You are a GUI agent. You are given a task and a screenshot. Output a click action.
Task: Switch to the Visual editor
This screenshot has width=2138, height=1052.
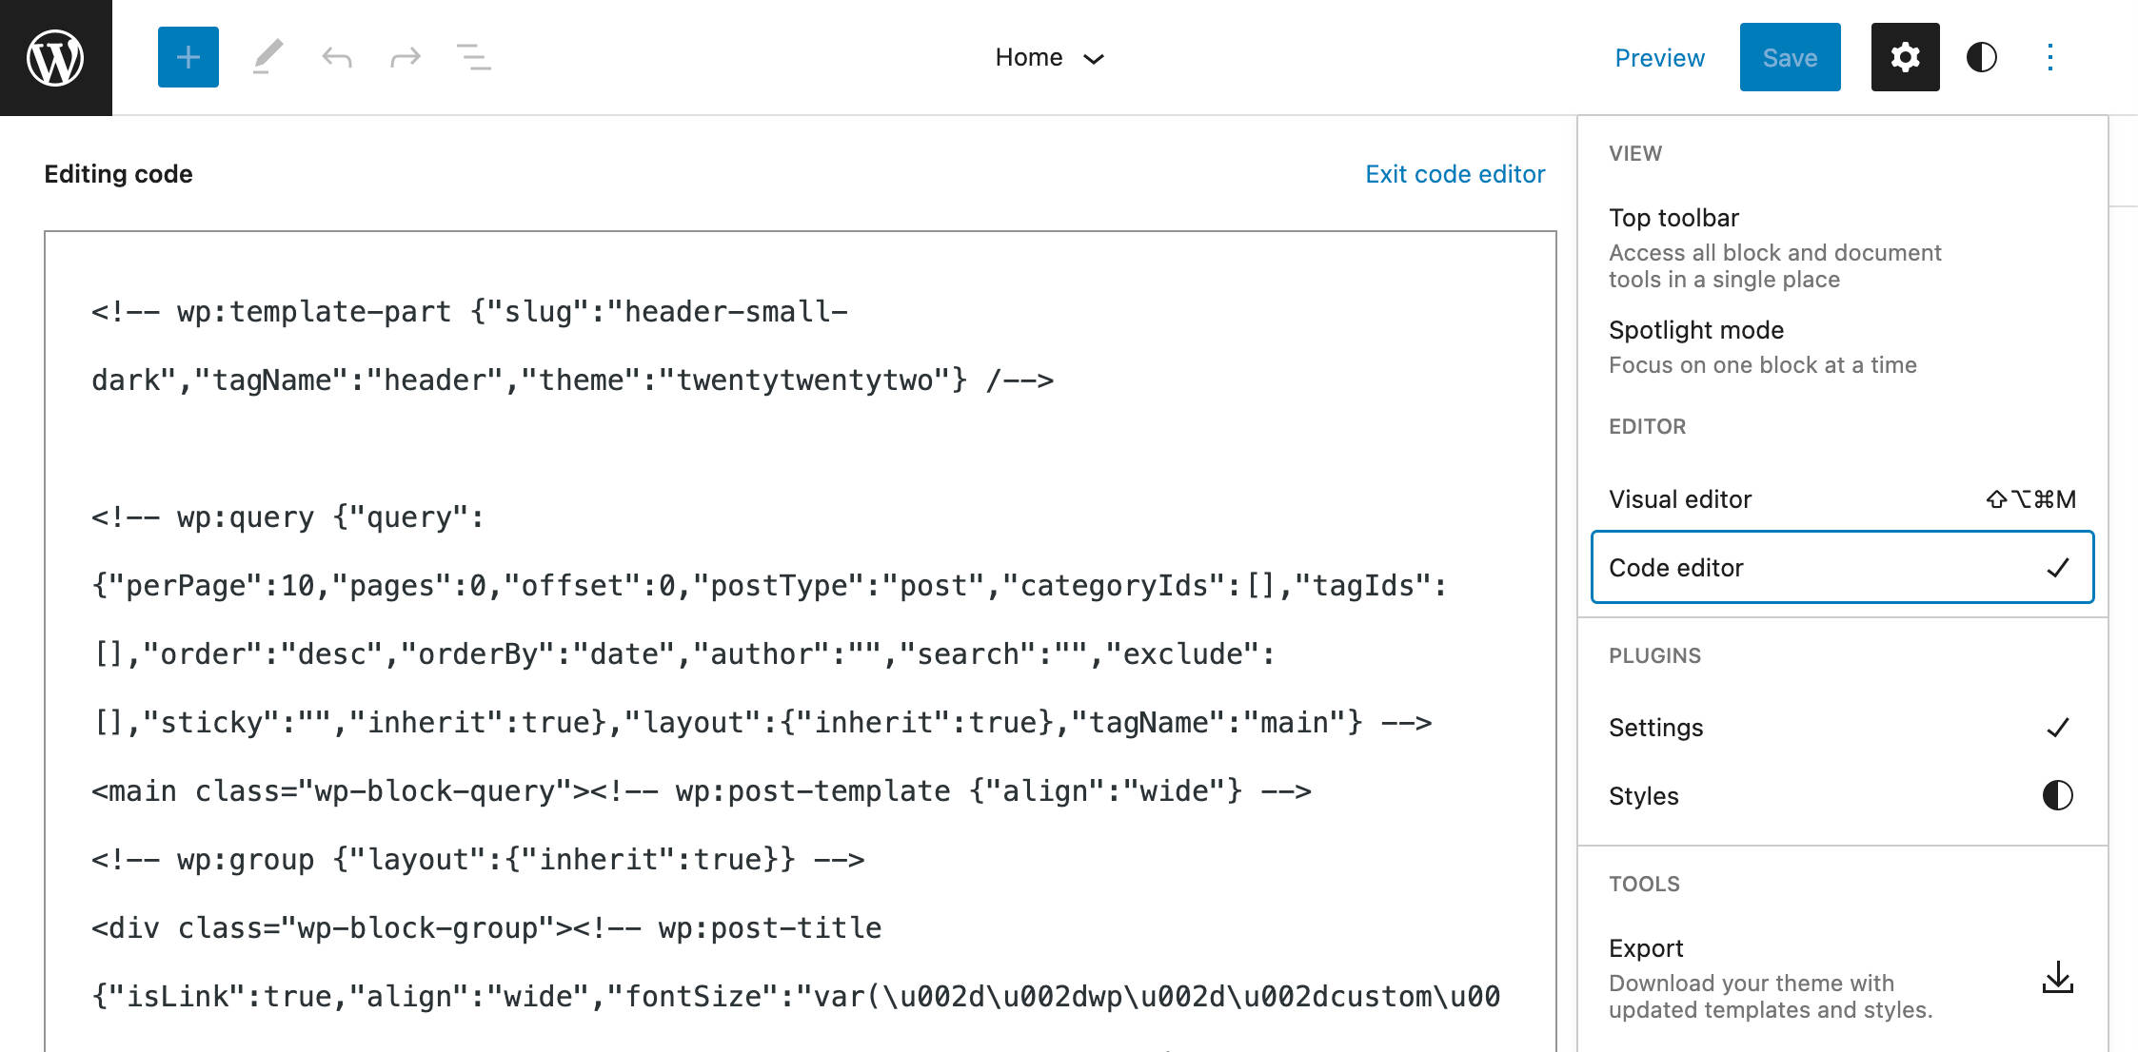[x=1680, y=498]
